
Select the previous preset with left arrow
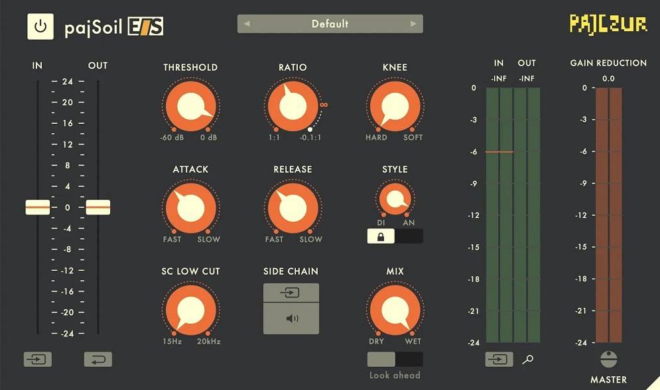coord(247,24)
